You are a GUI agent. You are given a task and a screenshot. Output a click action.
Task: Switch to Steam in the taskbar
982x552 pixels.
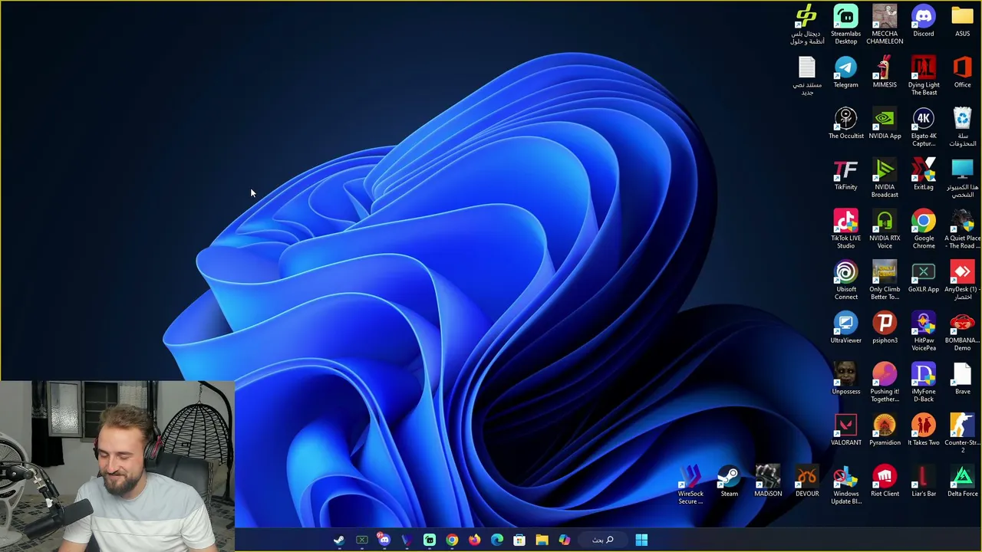click(x=338, y=540)
